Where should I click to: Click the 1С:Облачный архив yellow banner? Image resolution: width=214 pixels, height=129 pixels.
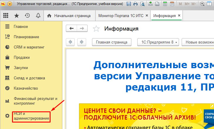click(147, 116)
